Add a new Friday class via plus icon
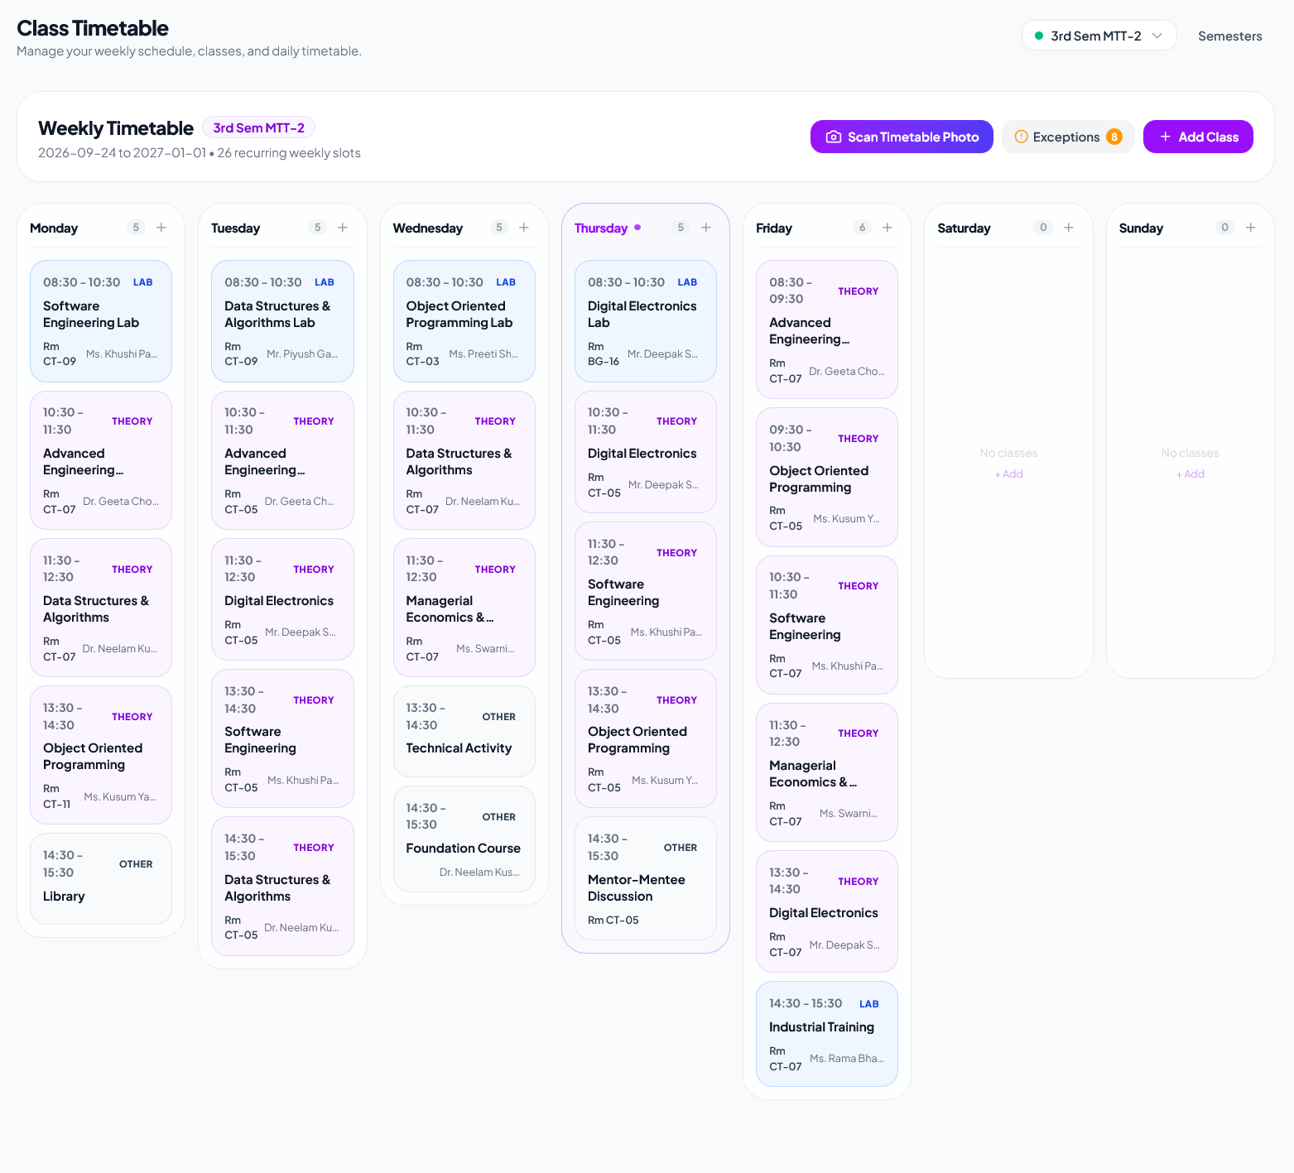 888,228
